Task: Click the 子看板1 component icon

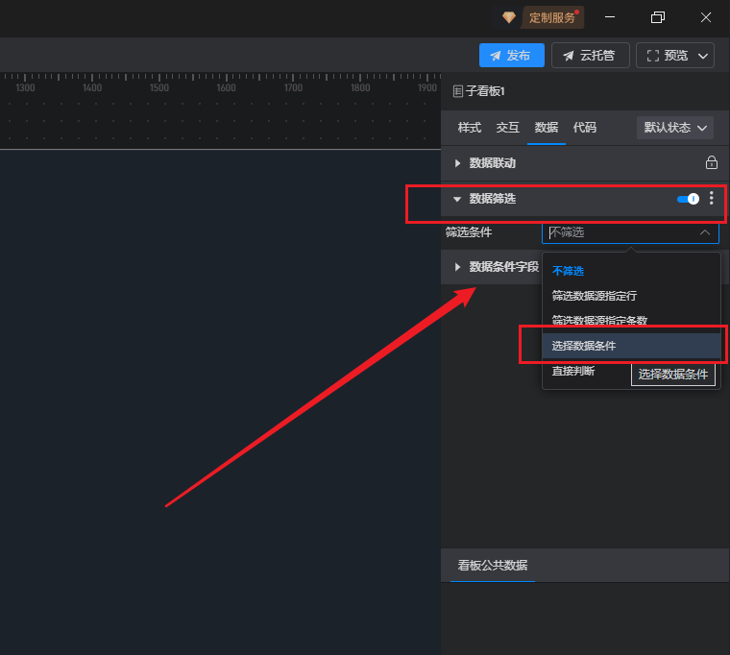Action: point(458,91)
